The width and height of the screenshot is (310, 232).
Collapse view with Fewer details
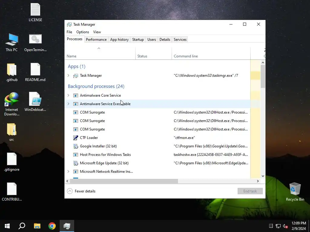point(81,191)
